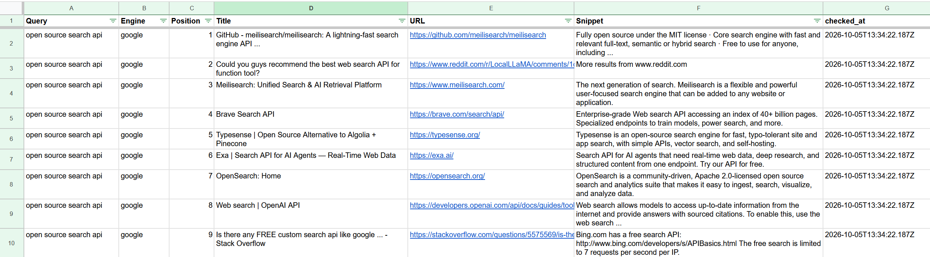
Task: Select row 10 header
Action: [11, 243]
